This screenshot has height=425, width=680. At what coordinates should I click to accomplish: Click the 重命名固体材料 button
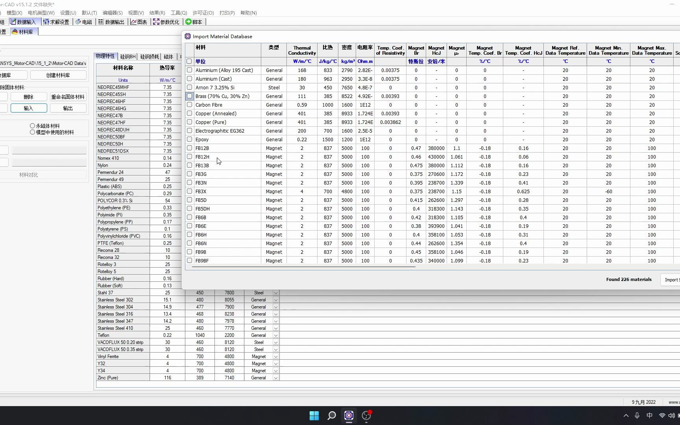[x=68, y=97]
